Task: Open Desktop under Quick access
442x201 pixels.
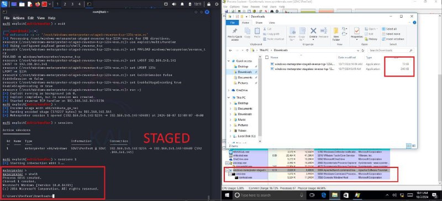Action: pos(243,67)
